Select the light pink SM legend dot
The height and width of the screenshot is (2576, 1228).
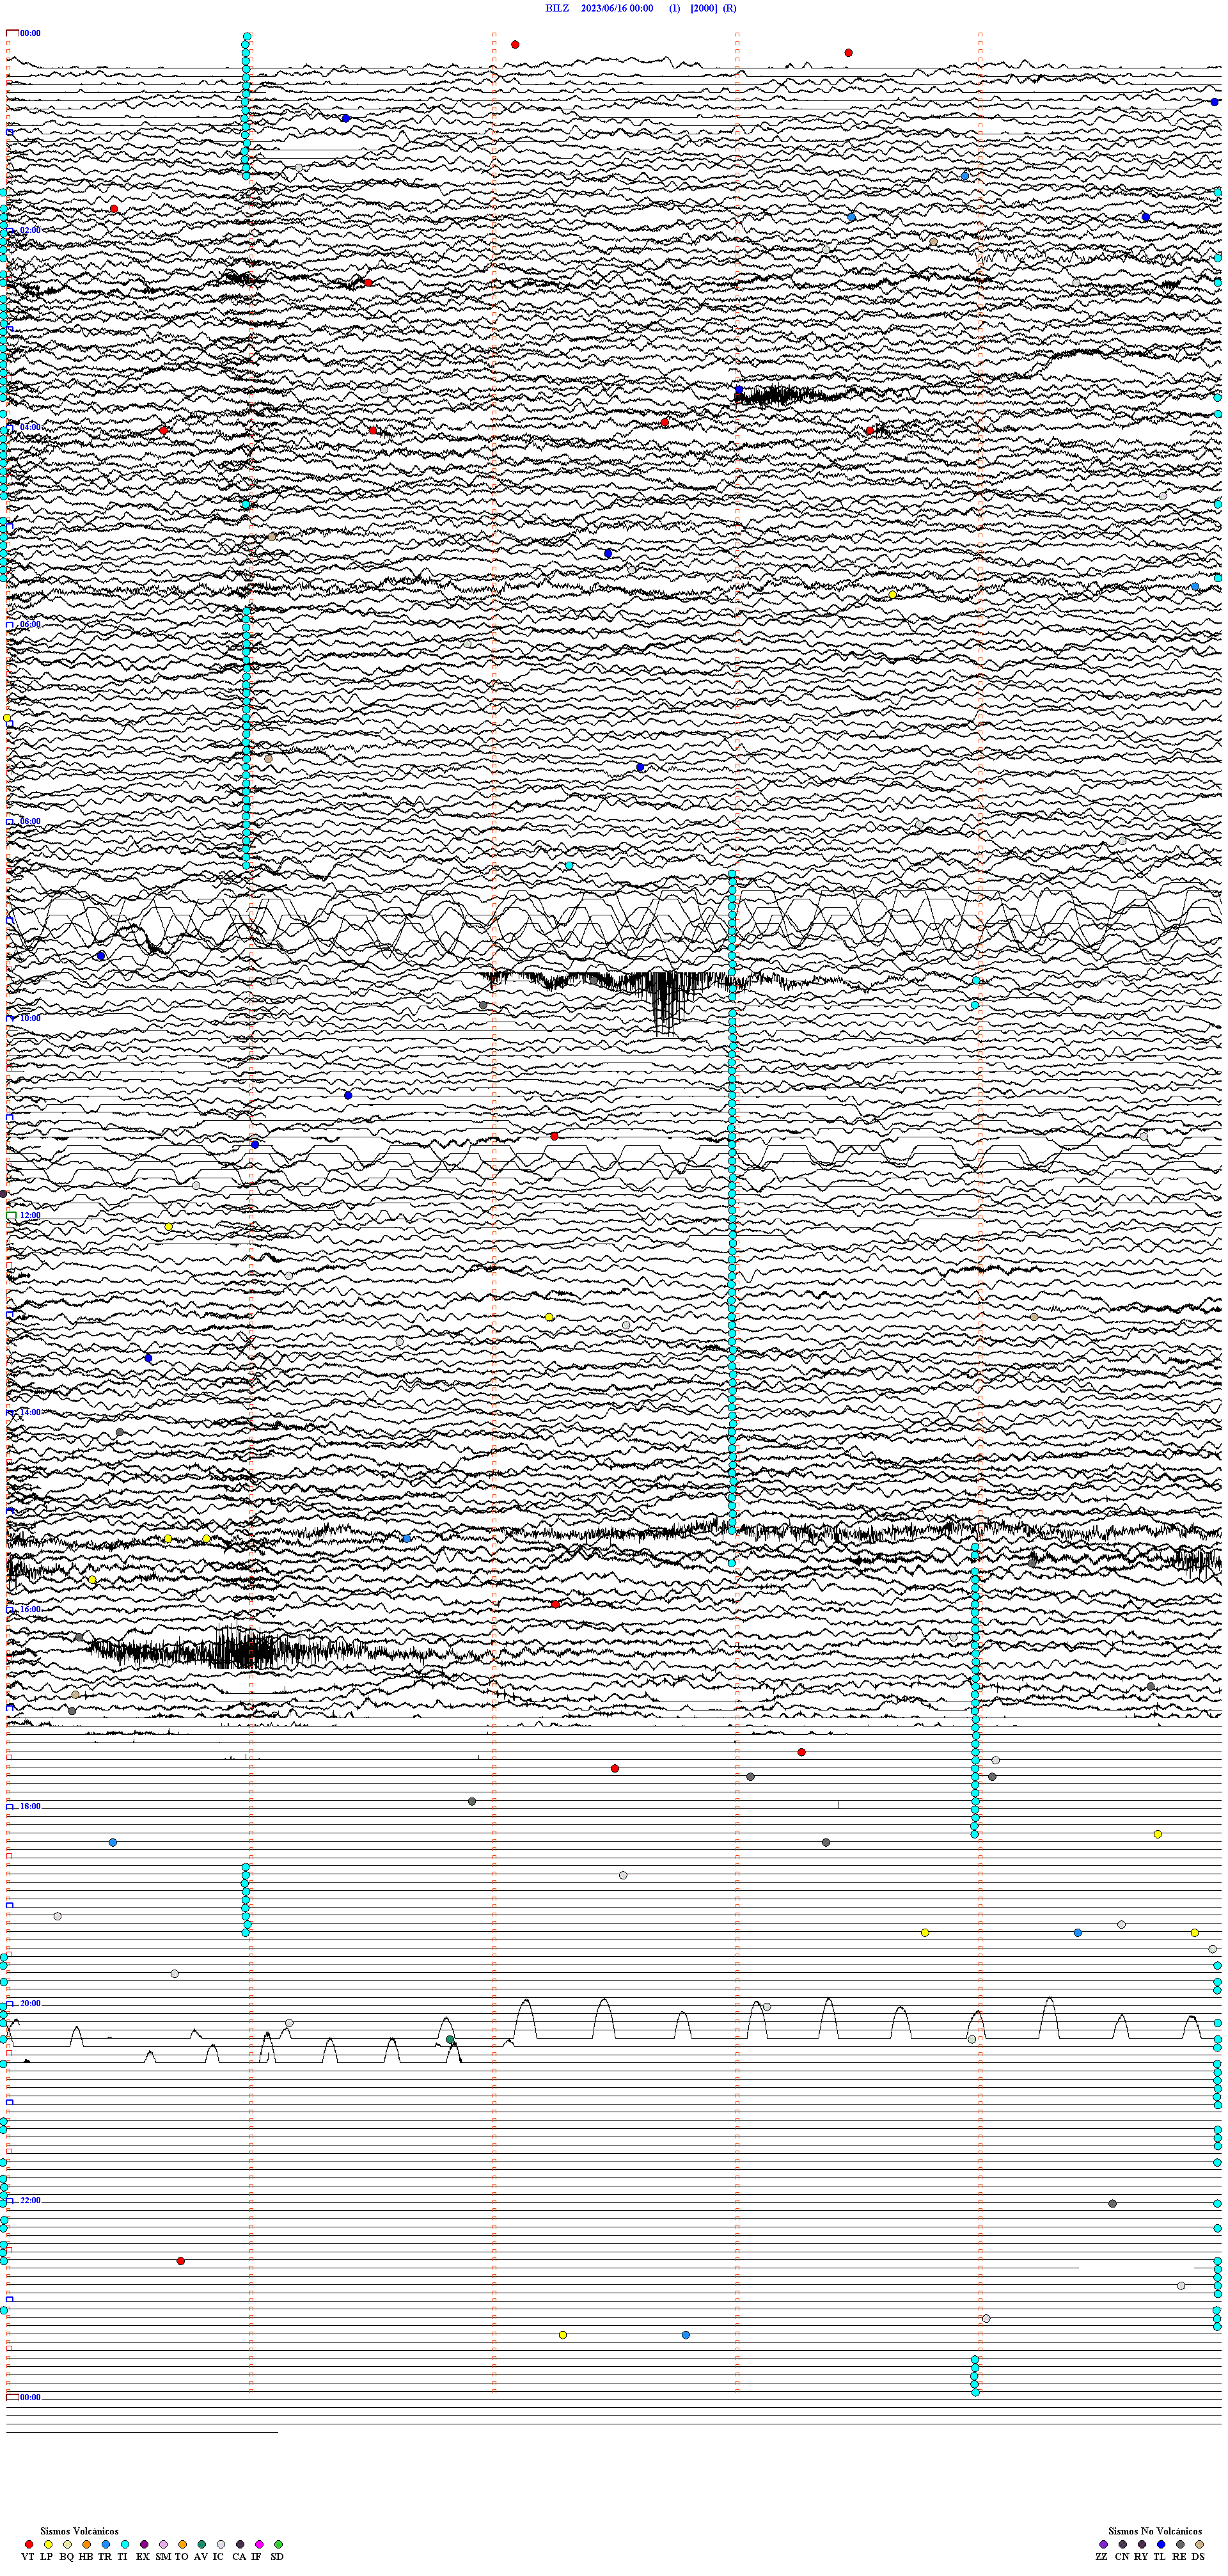[164, 2544]
